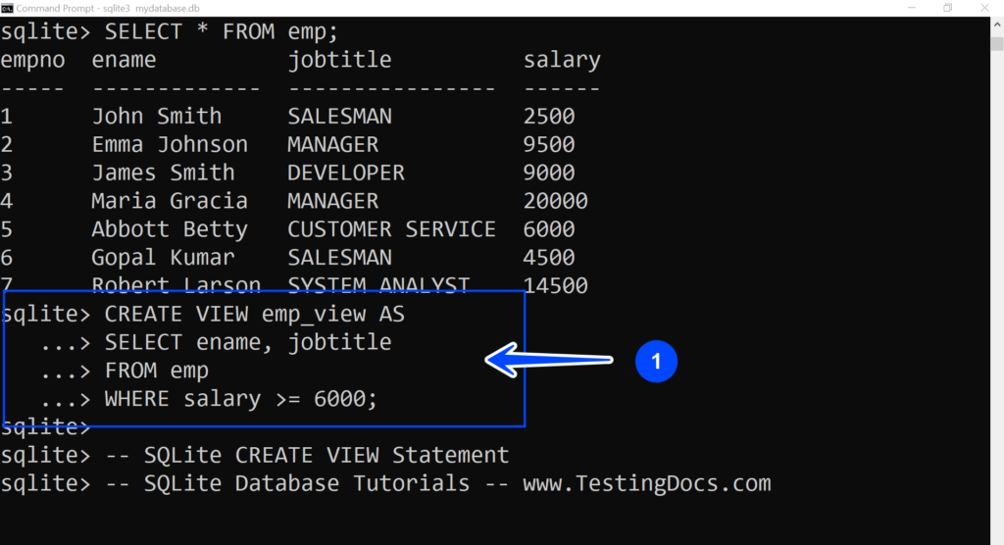The width and height of the screenshot is (1004, 545).
Task: Click the Command Prompt icon in title bar
Action: [7, 8]
